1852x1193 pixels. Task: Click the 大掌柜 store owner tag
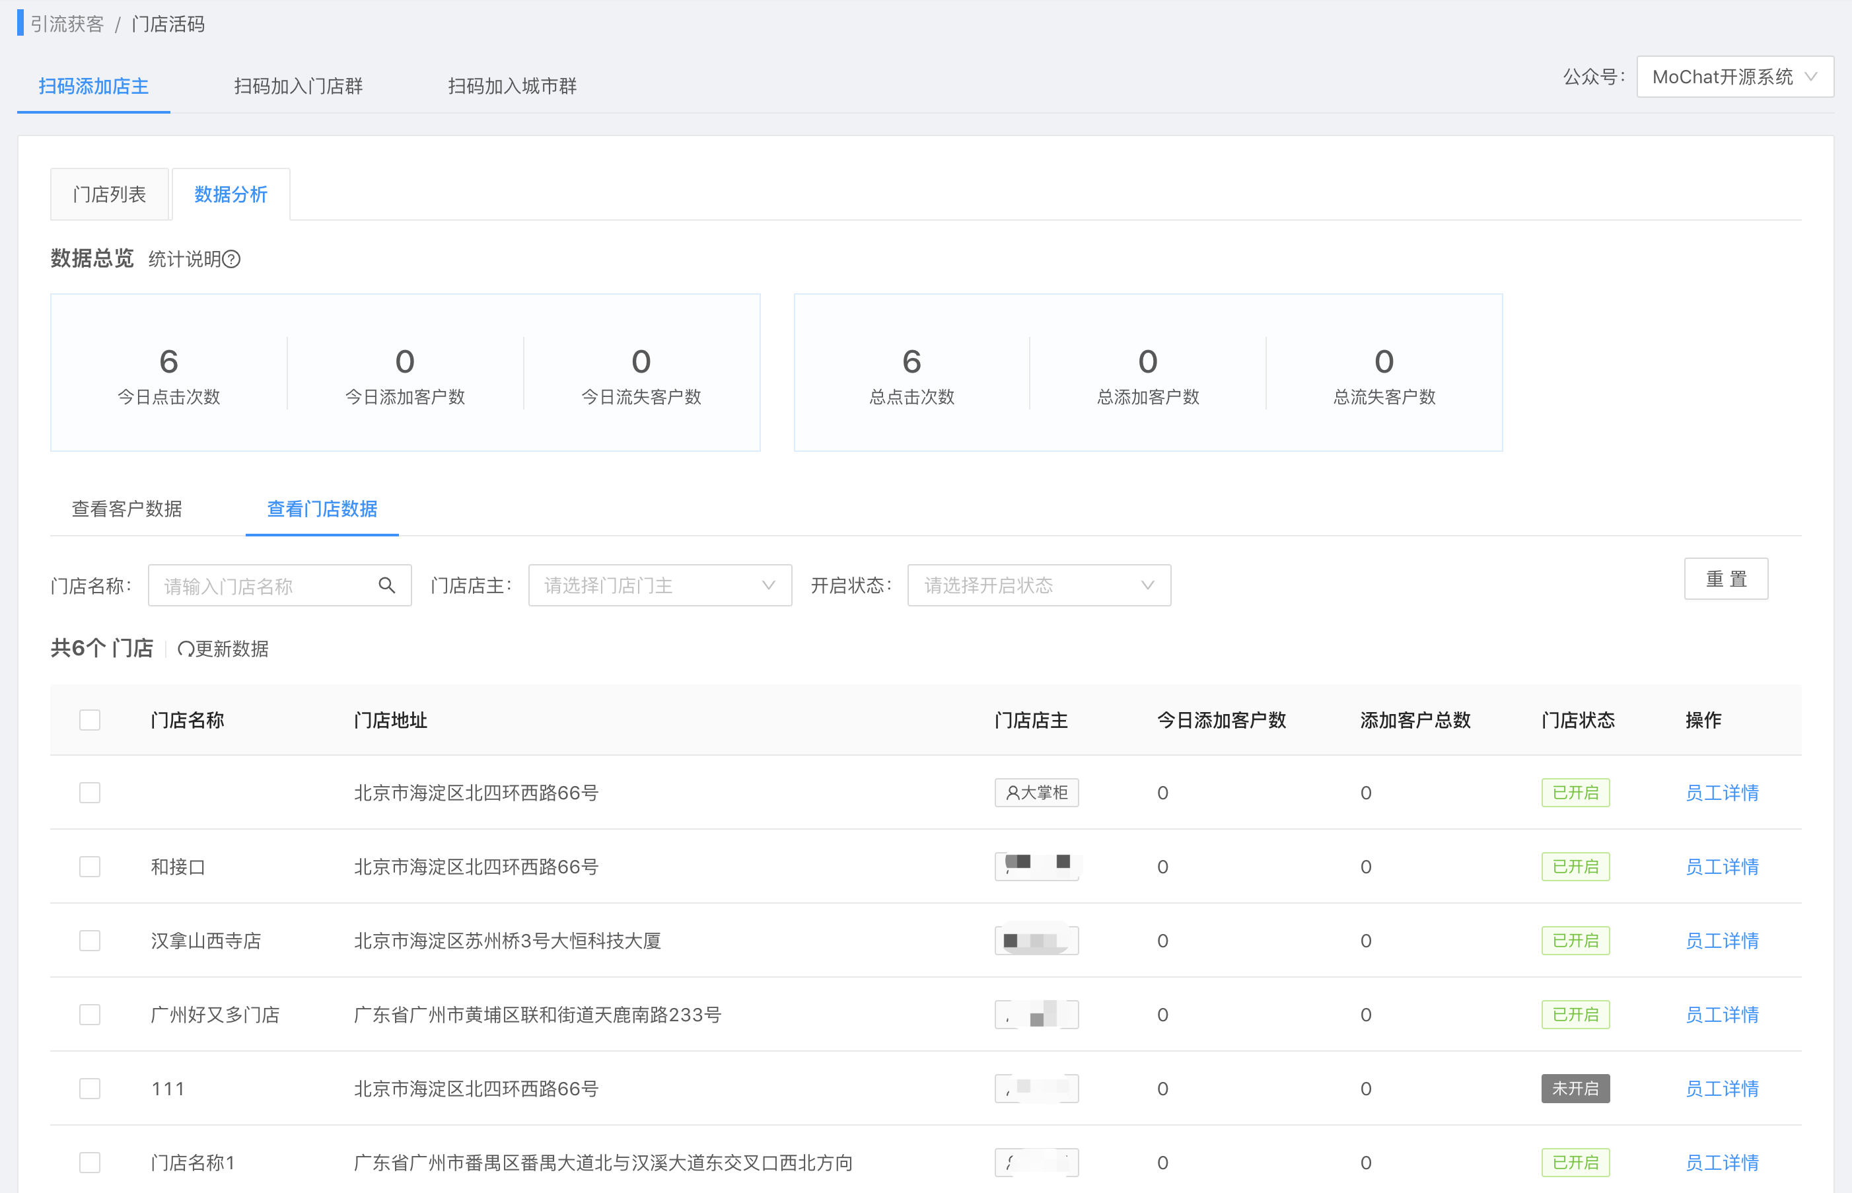(x=1036, y=793)
